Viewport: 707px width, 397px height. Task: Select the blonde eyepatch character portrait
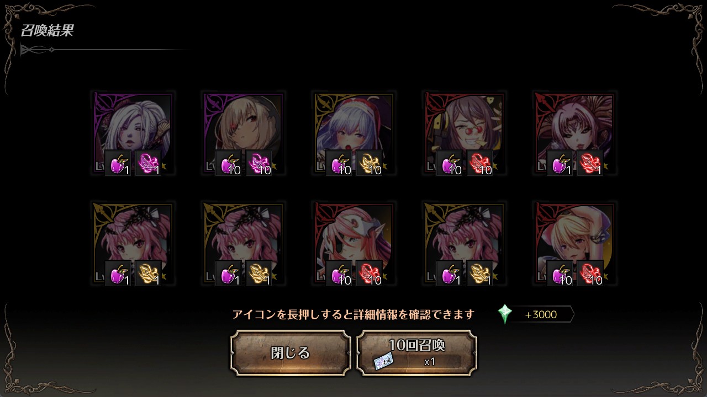coord(243,133)
